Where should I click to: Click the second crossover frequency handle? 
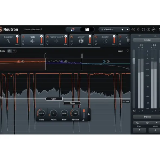(82, 56)
